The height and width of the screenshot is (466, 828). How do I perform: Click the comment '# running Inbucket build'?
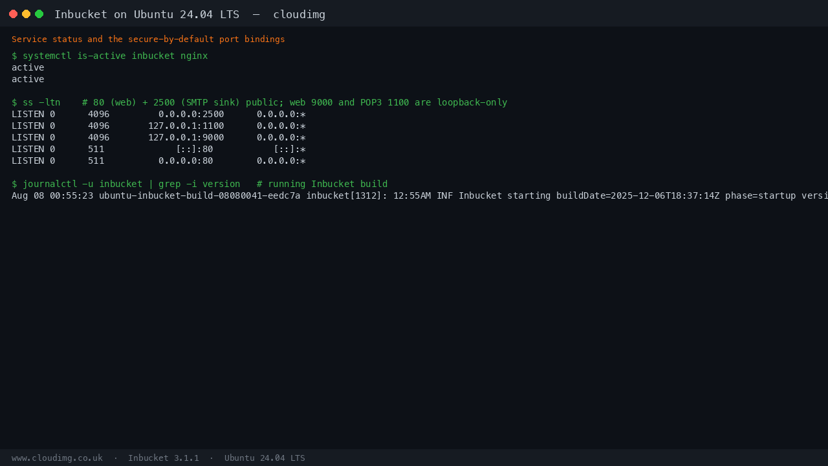[x=322, y=184]
